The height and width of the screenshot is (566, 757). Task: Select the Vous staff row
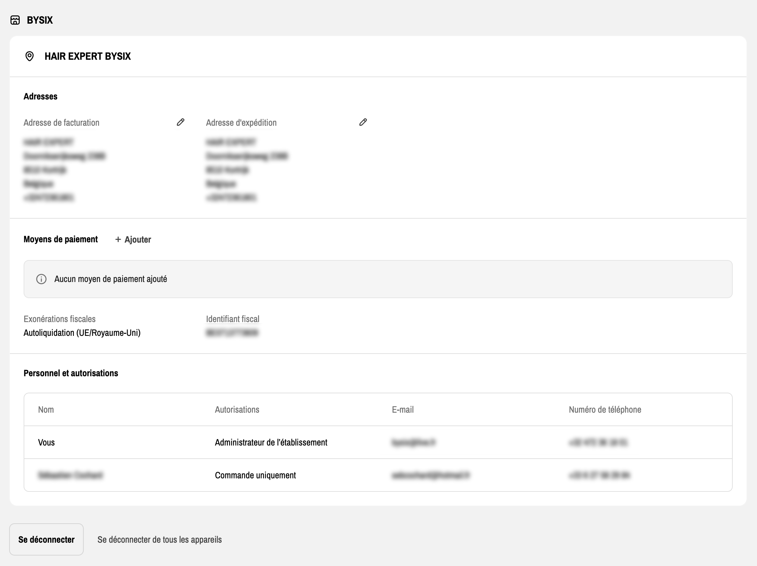tap(46, 443)
